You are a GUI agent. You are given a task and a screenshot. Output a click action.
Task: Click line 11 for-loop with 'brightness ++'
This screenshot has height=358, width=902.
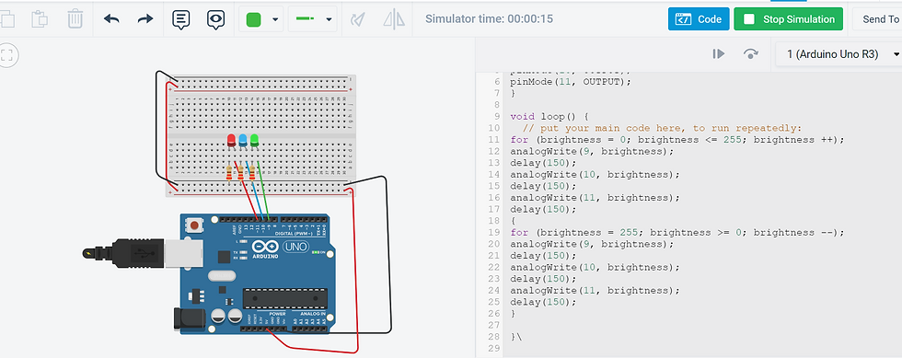coord(677,140)
